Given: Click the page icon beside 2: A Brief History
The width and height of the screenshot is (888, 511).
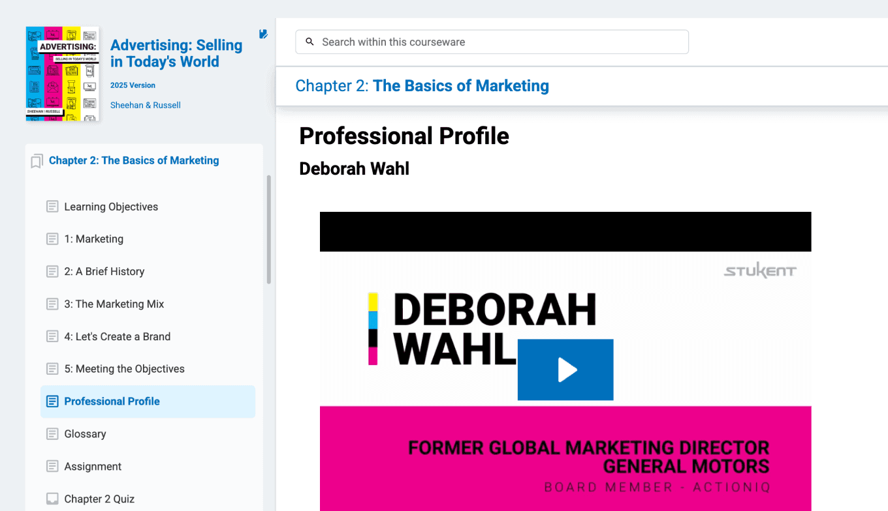Looking at the screenshot, I should (x=52, y=272).
